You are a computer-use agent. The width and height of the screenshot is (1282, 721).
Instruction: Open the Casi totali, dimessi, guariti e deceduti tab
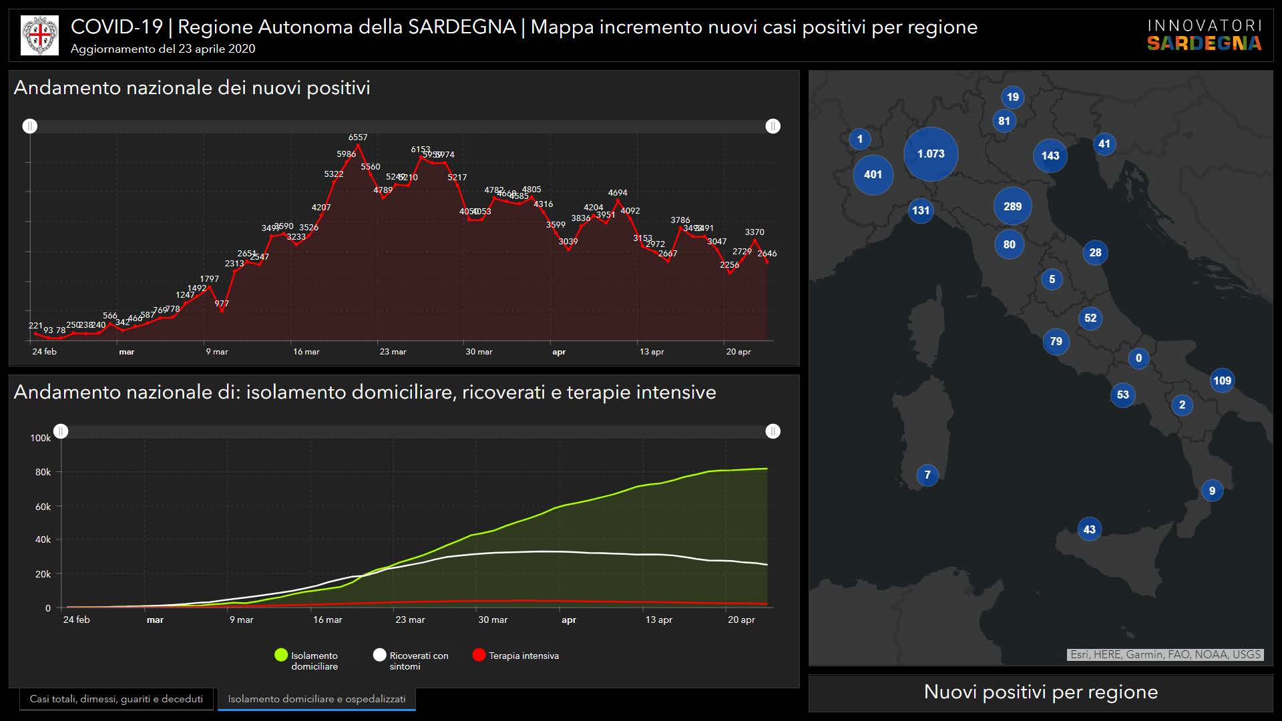click(x=116, y=699)
